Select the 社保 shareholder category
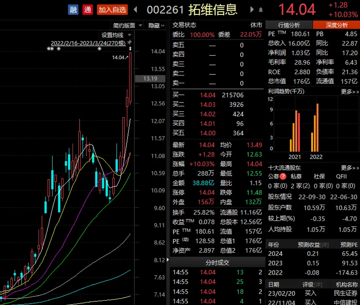This screenshot has height=305, width=360. pos(320,176)
